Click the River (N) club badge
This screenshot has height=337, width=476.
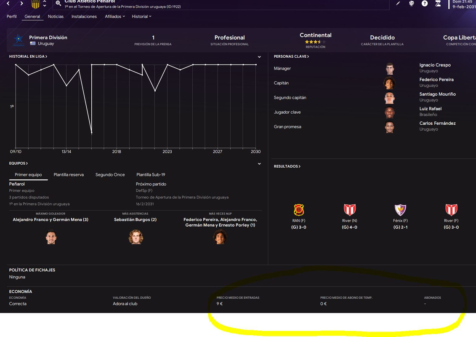(x=350, y=210)
